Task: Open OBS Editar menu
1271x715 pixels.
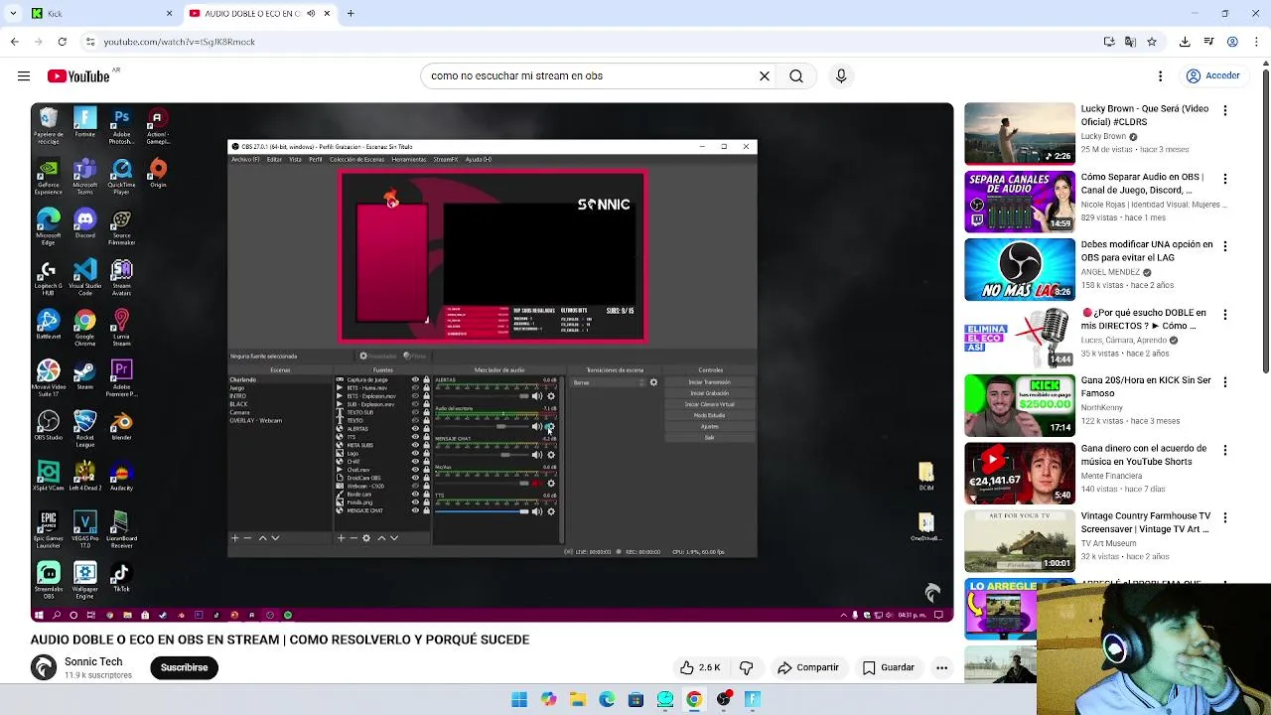Action: pyautogui.click(x=274, y=159)
